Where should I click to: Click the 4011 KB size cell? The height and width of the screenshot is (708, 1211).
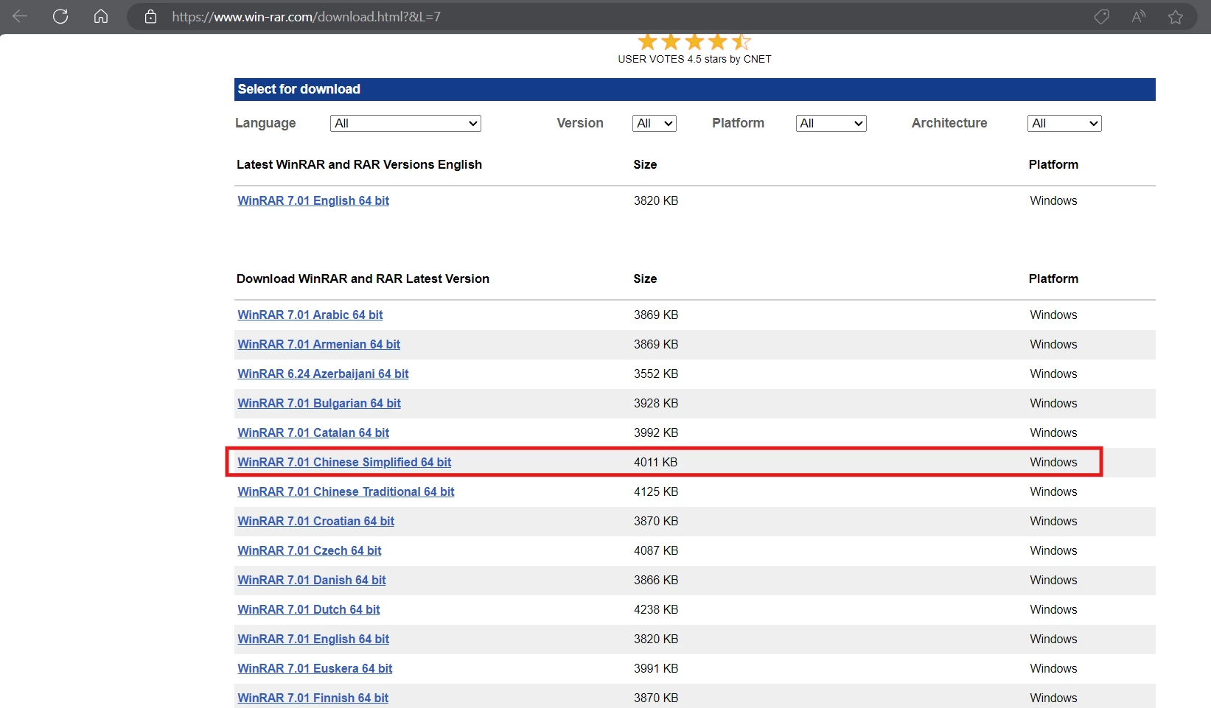click(x=656, y=462)
